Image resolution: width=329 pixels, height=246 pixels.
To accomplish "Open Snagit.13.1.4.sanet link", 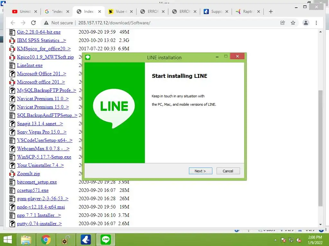I will (x=40, y=124).
